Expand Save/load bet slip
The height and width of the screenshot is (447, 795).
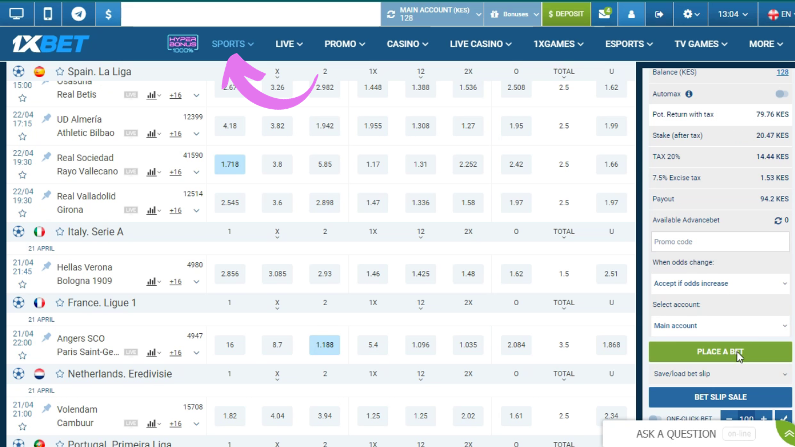720,374
